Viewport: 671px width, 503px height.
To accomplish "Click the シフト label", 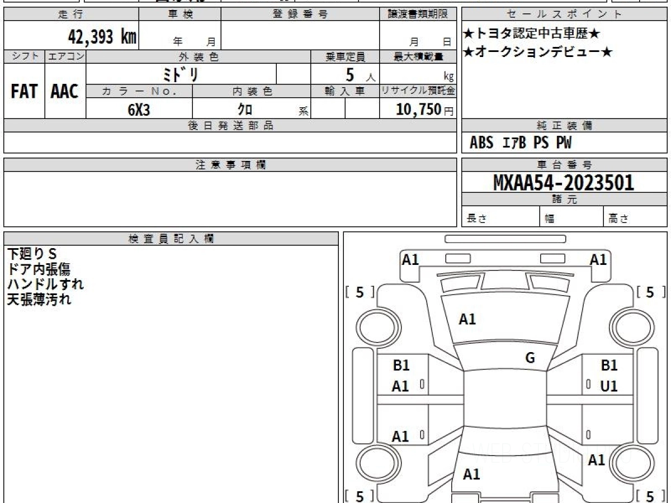I will (x=24, y=56).
